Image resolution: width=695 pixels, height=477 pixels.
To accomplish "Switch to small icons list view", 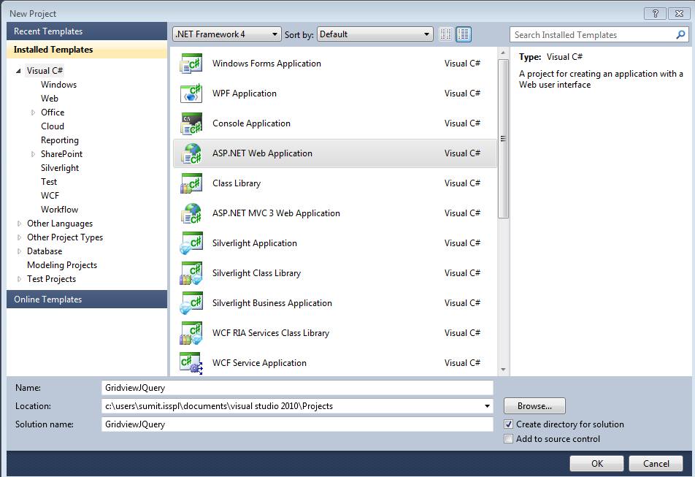I will tap(446, 34).
